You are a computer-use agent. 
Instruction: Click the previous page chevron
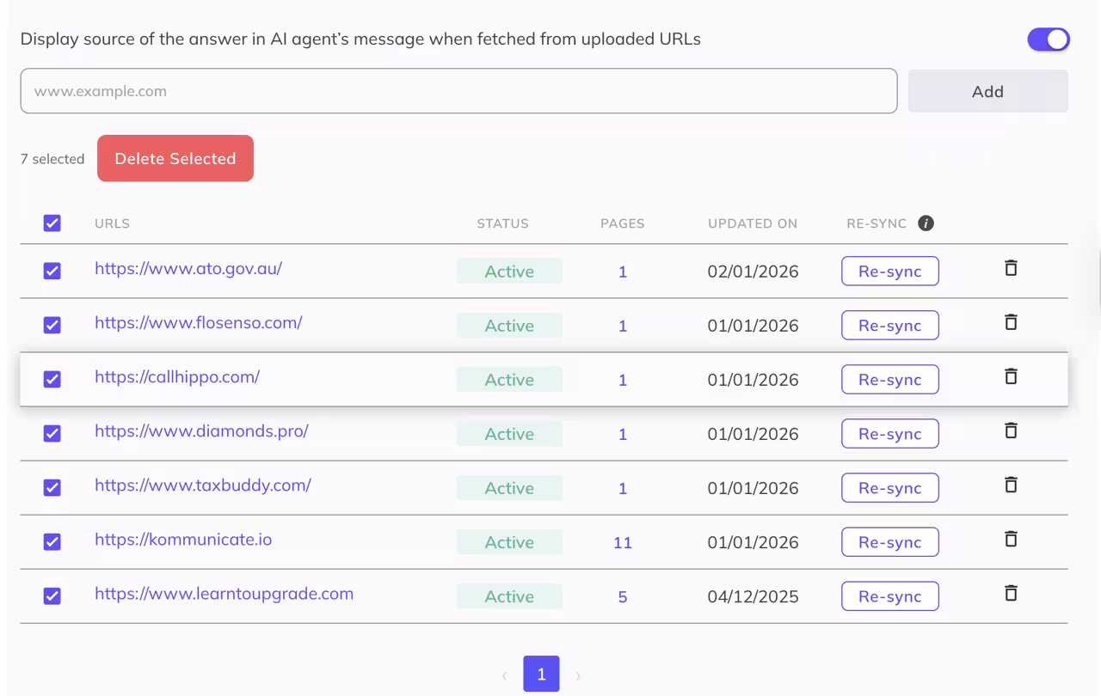coord(505,675)
